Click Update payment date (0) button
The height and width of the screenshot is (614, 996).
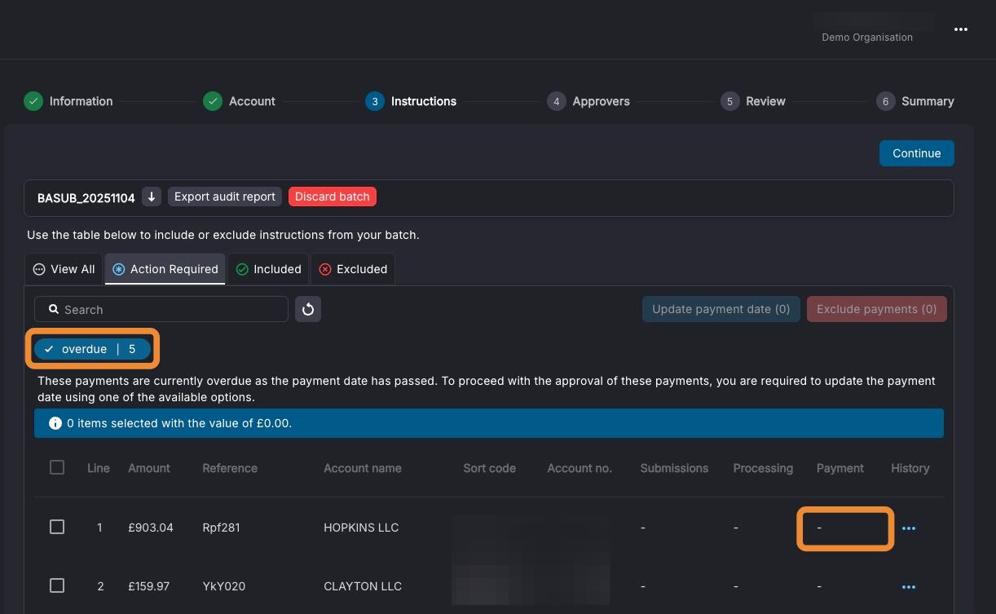point(721,309)
